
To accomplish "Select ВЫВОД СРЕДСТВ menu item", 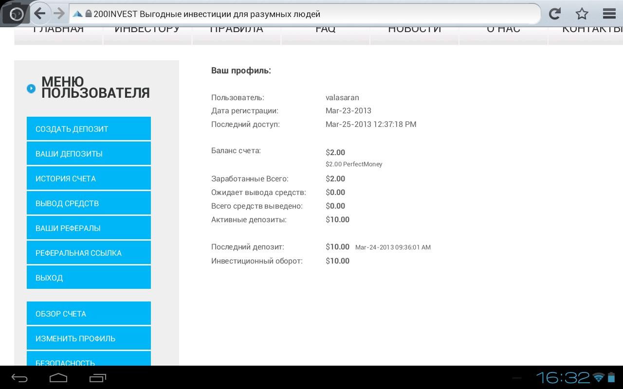I will tap(89, 203).
